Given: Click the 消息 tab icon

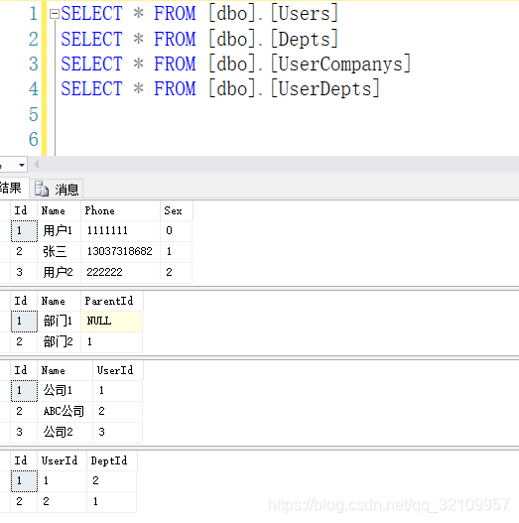Looking at the screenshot, I should pos(42,190).
